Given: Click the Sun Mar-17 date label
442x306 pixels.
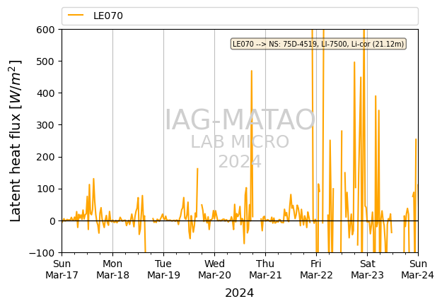Looking at the screenshot, I should pyautogui.click(x=62, y=269).
